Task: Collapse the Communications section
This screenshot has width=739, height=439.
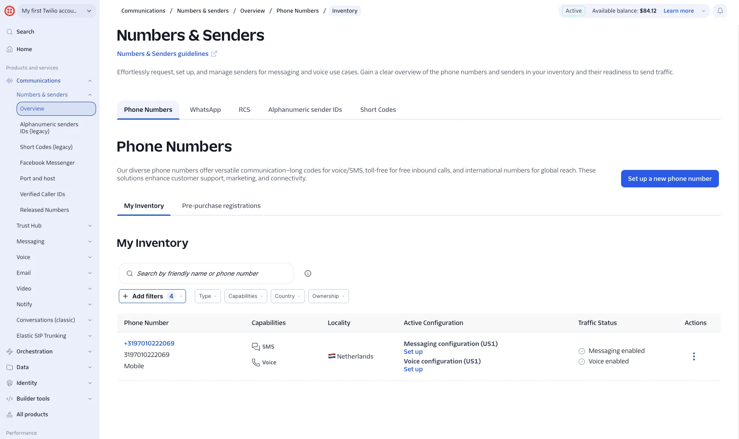Action: tap(90, 81)
